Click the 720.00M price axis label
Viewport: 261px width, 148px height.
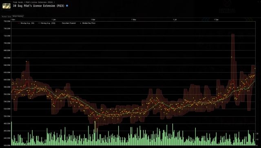[7, 36]
